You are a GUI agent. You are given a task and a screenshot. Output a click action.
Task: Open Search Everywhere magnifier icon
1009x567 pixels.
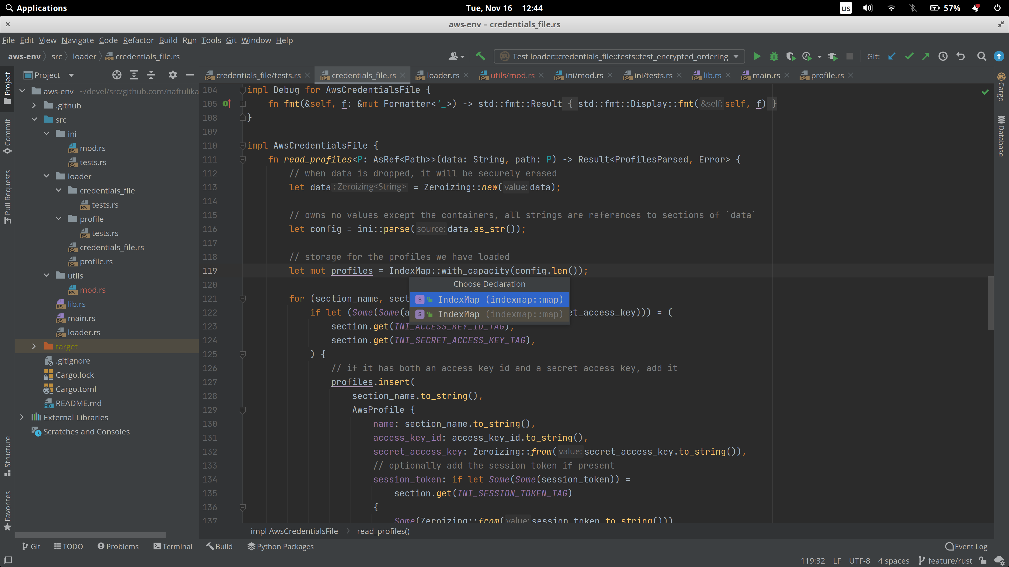click(x=982, y=56)
